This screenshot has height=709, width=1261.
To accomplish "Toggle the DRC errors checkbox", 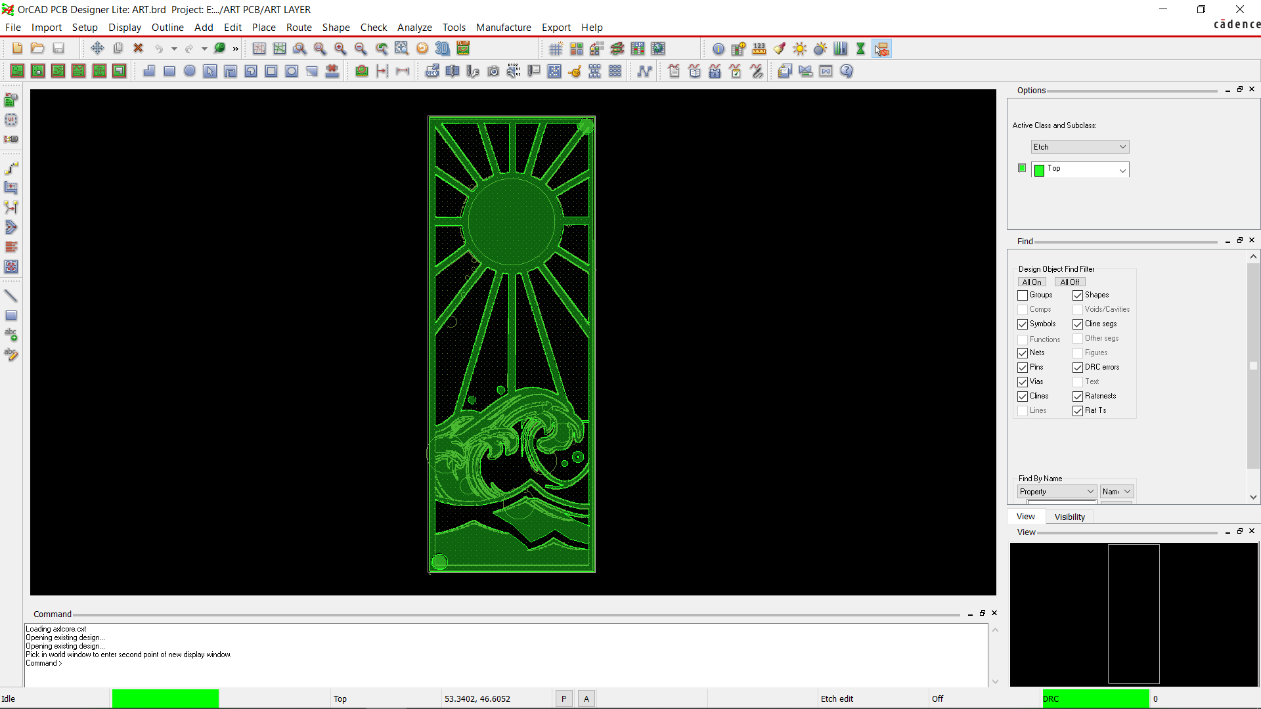I will coord(1078,368).
